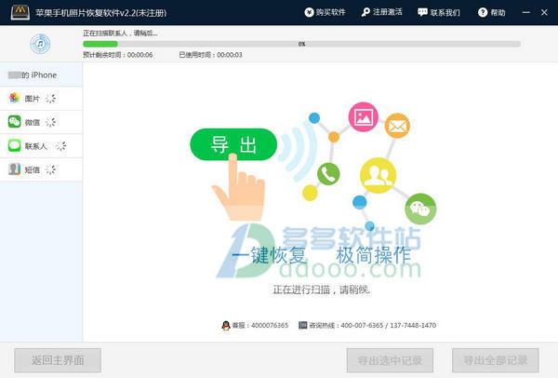Click the green WeChat icon in sidebar
This screenshot has height=378, width=558.
(15, 121)
